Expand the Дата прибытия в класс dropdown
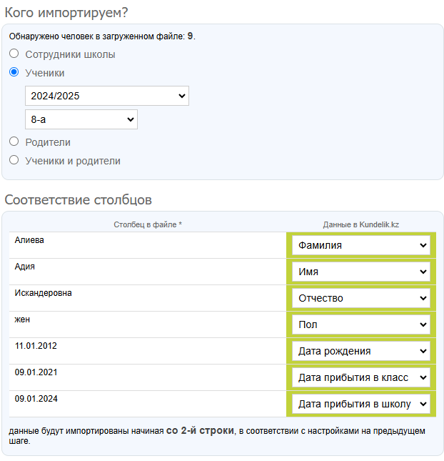The image size is (444, 461). click(361, 377)
